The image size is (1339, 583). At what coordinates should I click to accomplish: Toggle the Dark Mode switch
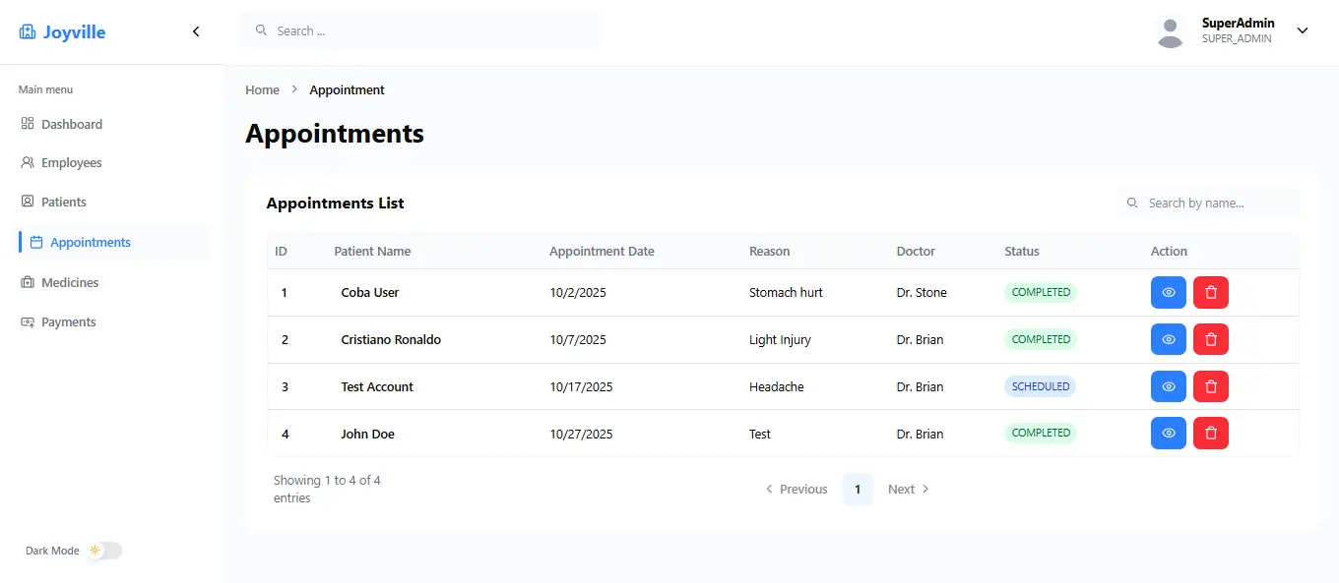(103, 551)
